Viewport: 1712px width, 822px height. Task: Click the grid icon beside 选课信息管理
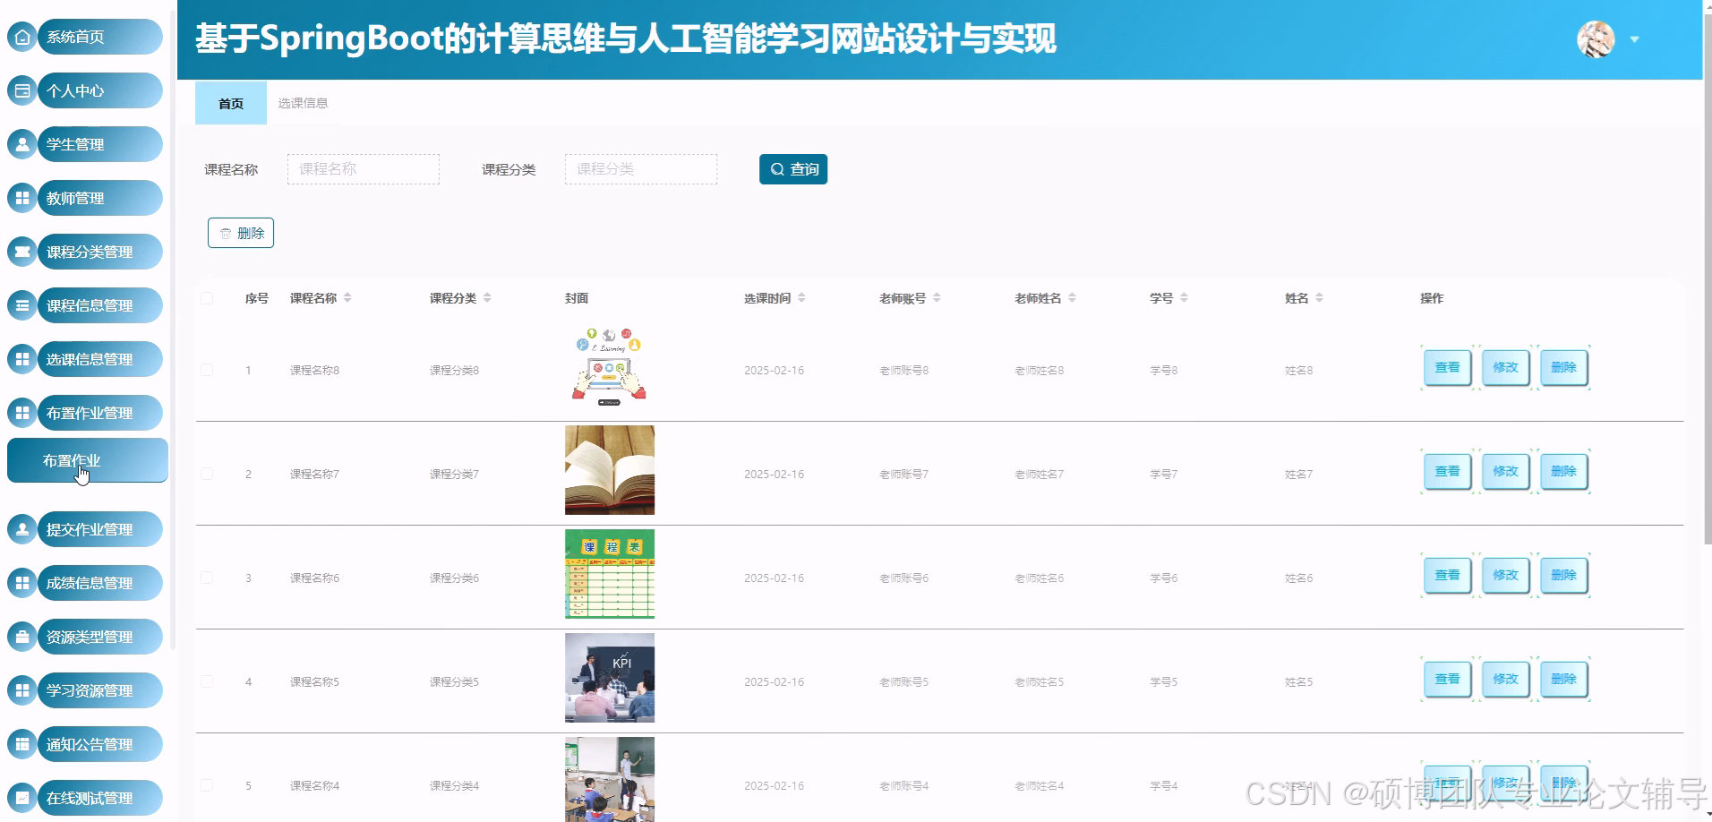pos(22,359)
